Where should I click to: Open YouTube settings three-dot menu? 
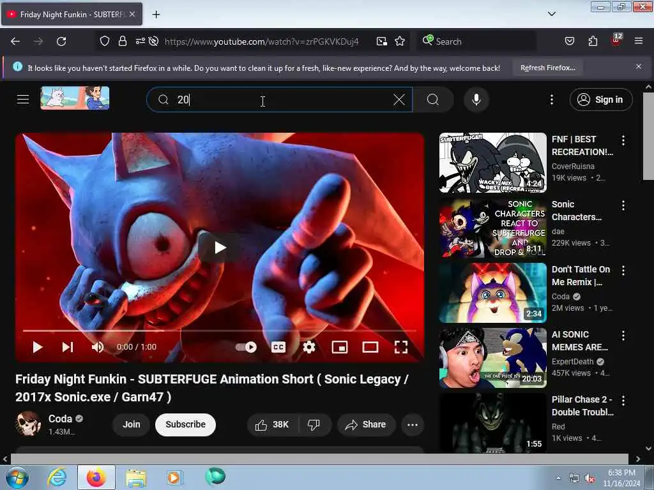pyautogui.click(x=552, y=100)
